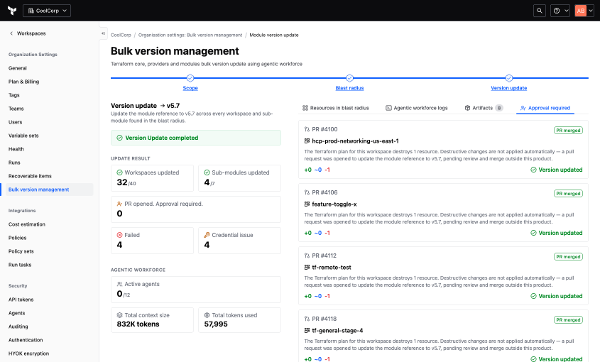The width and height of the screenshot is (600, 362).
Task: Open the CoolCorp organization dropdown
Action: (47, 11)
